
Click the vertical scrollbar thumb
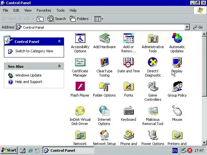(204, 67)
